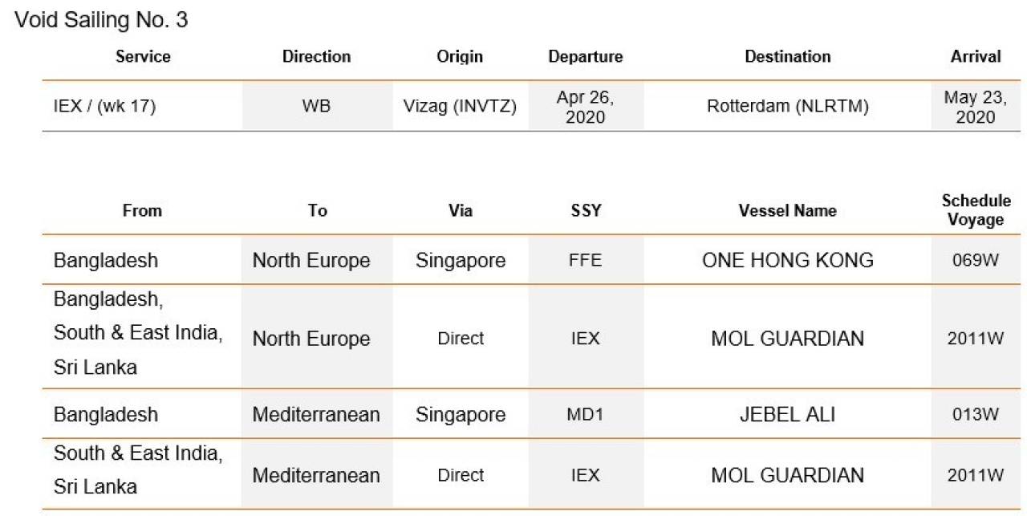Select the Service column header
This screenshot has height=516, width=1027.
pos(143,56)
